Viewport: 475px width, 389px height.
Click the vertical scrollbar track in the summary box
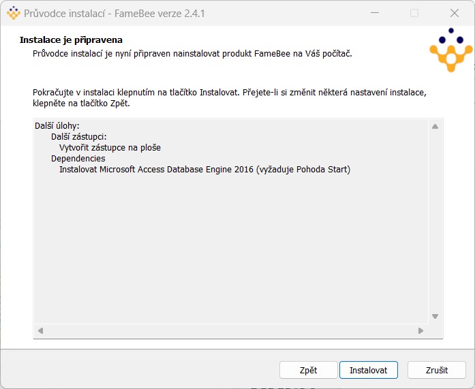435,221
